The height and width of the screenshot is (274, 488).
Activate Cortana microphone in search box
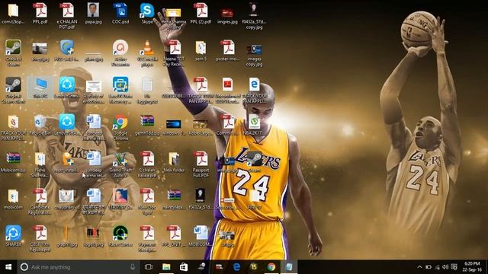pos(133,267)
